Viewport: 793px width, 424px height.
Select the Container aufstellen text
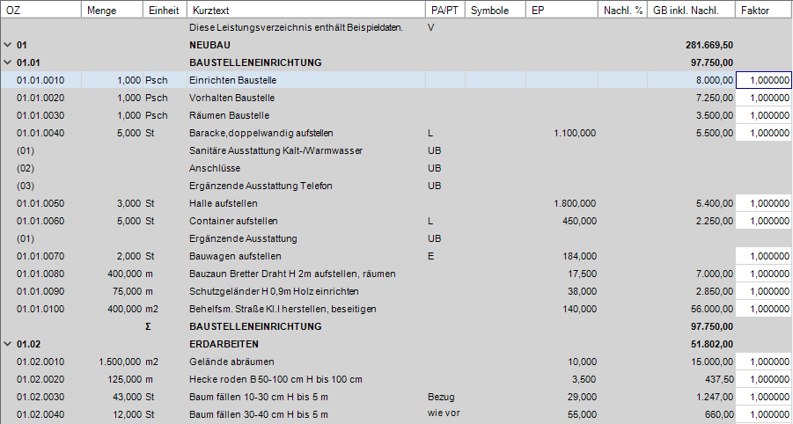(233, 222)
